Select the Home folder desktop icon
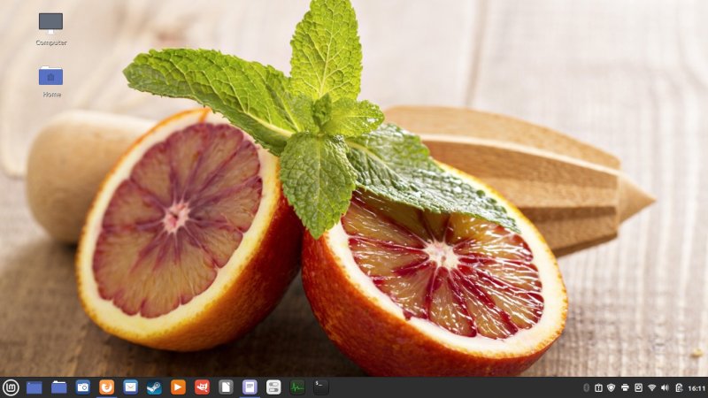Image resolution: width=708 pixels, height=398 pixels. 50,78
